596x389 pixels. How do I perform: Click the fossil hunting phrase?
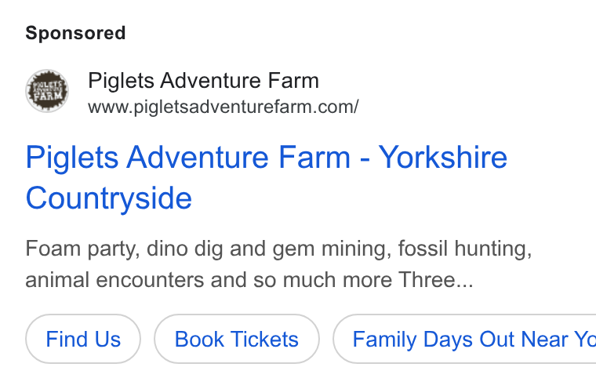[x=465, y=249]
